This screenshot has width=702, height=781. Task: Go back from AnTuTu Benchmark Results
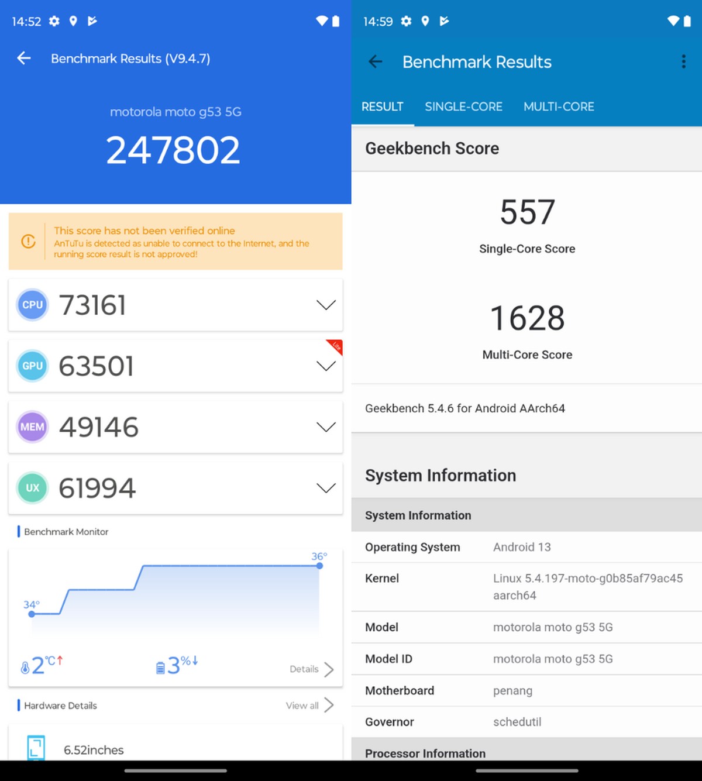point(24,58)
